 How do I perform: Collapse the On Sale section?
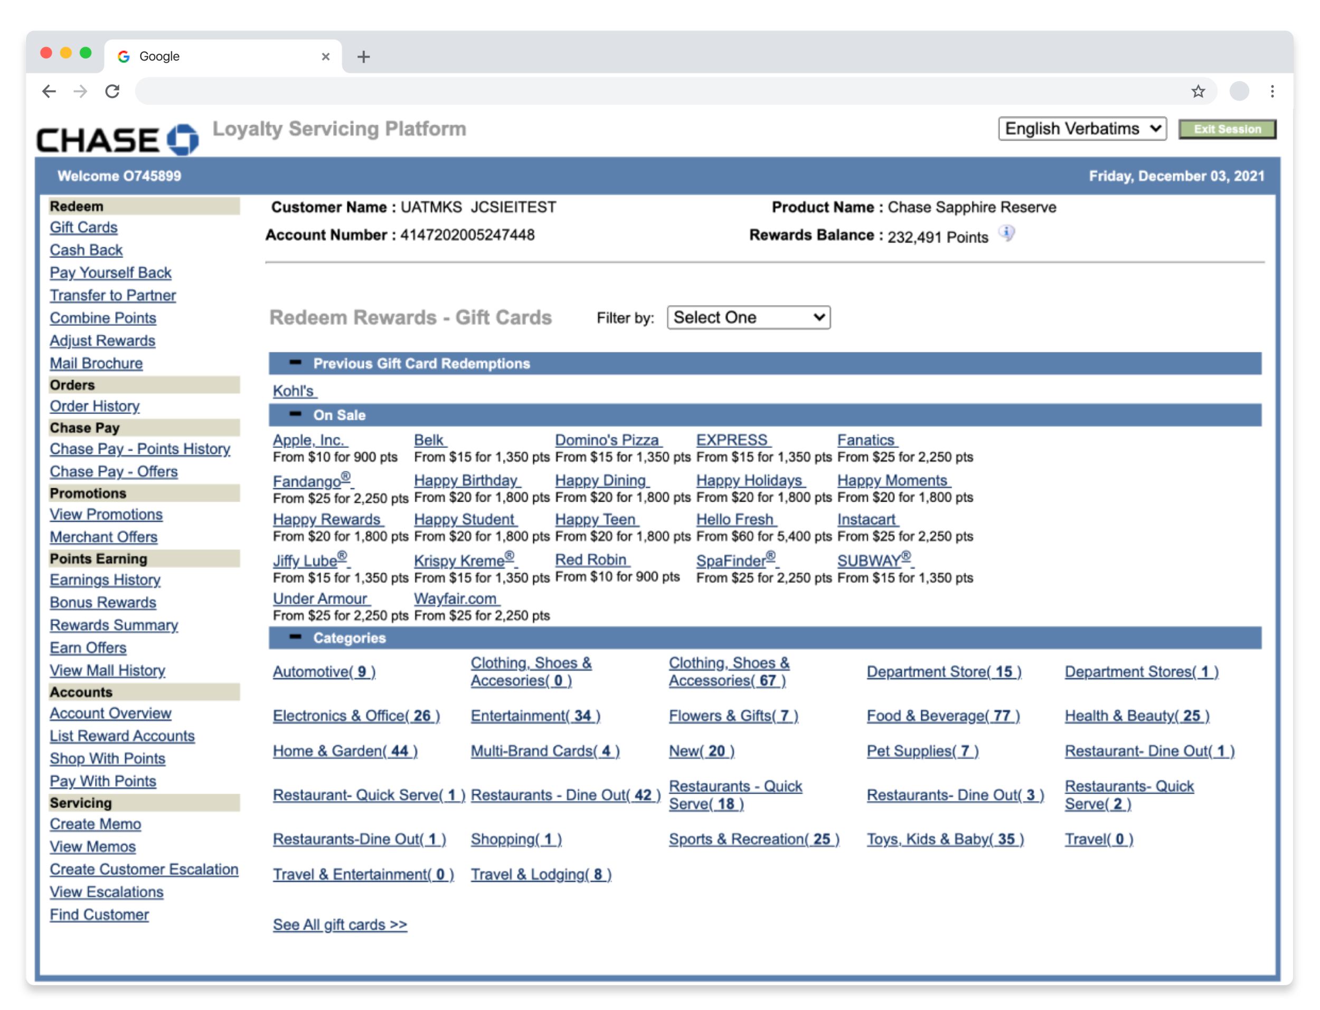pos(295,414)
